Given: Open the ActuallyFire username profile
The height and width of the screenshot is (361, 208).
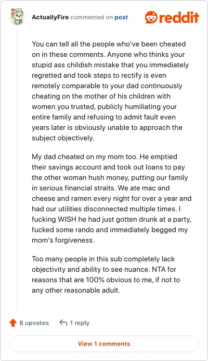Looking at the screenshot, I should coord(50,17).
